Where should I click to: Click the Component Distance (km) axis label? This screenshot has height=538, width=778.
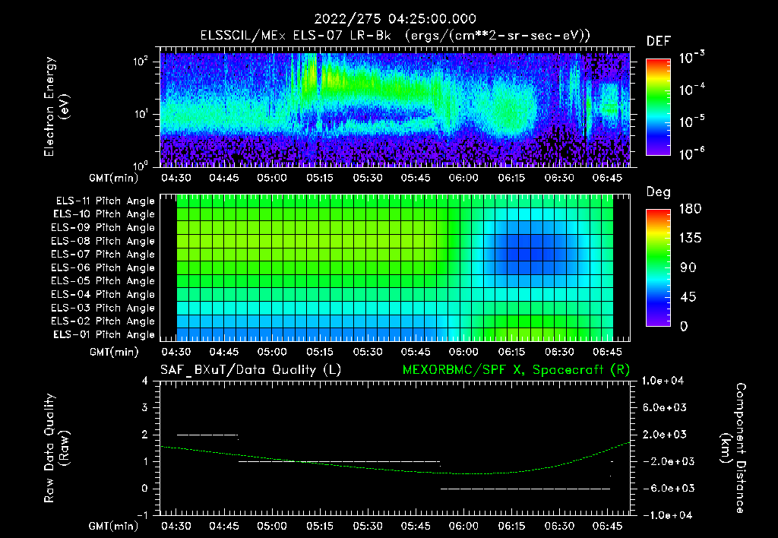[x=733, y=448]
